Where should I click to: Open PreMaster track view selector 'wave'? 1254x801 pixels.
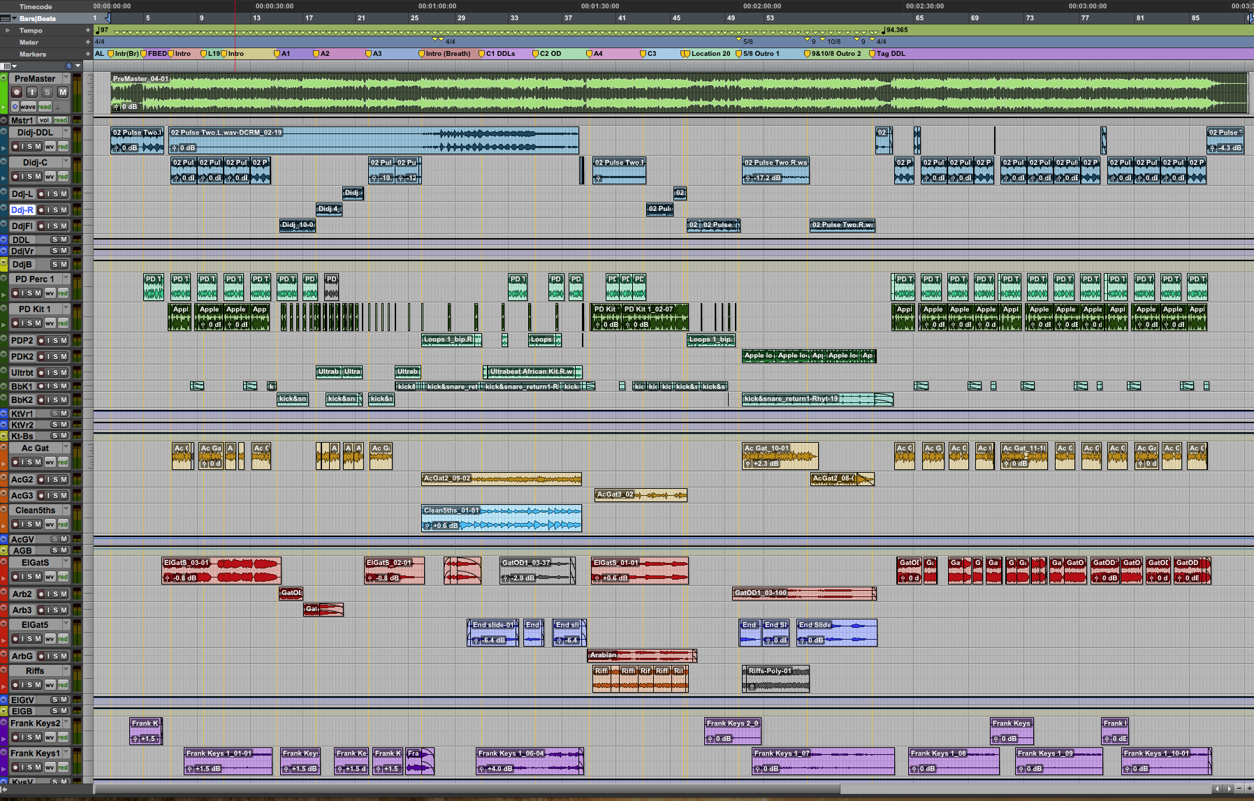(28, 107)
